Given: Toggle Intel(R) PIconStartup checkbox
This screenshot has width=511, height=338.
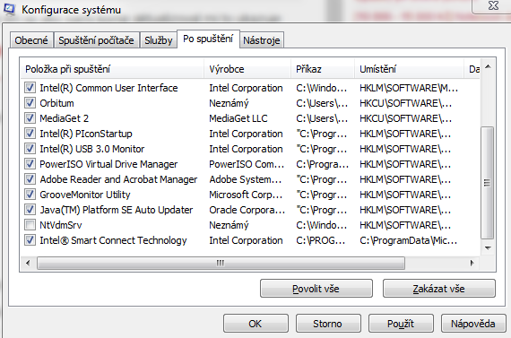Looking at the screenshot, I should pyautogui.click(x=30, y=134).
